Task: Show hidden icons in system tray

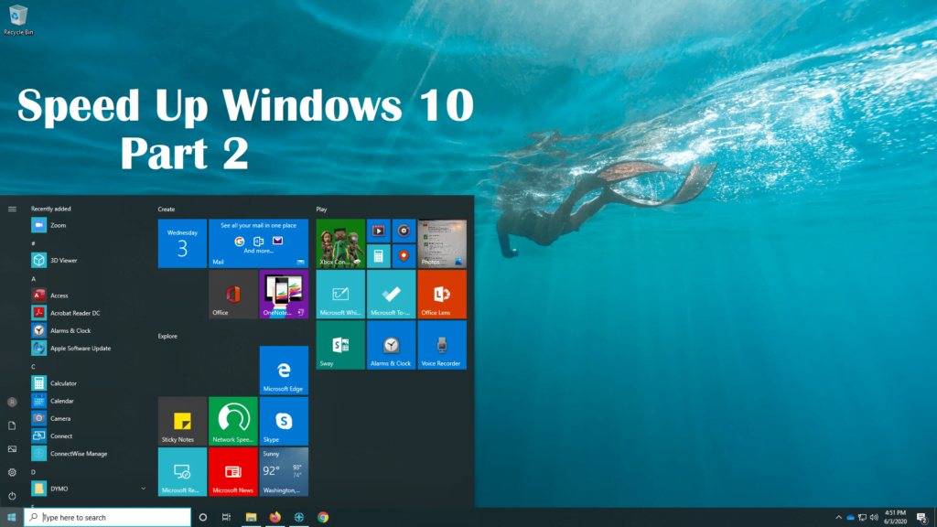Action: click(838, 517)
